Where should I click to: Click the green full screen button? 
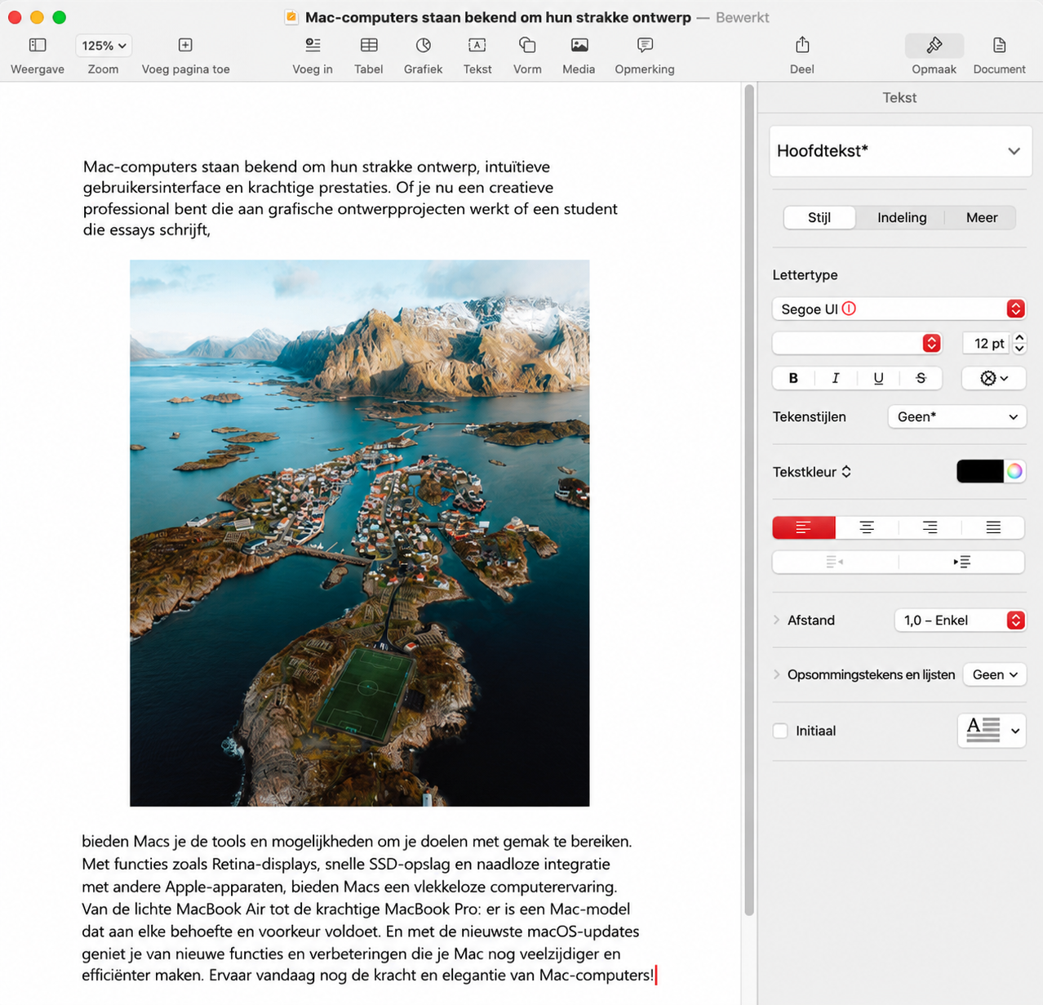click(59, 17)
